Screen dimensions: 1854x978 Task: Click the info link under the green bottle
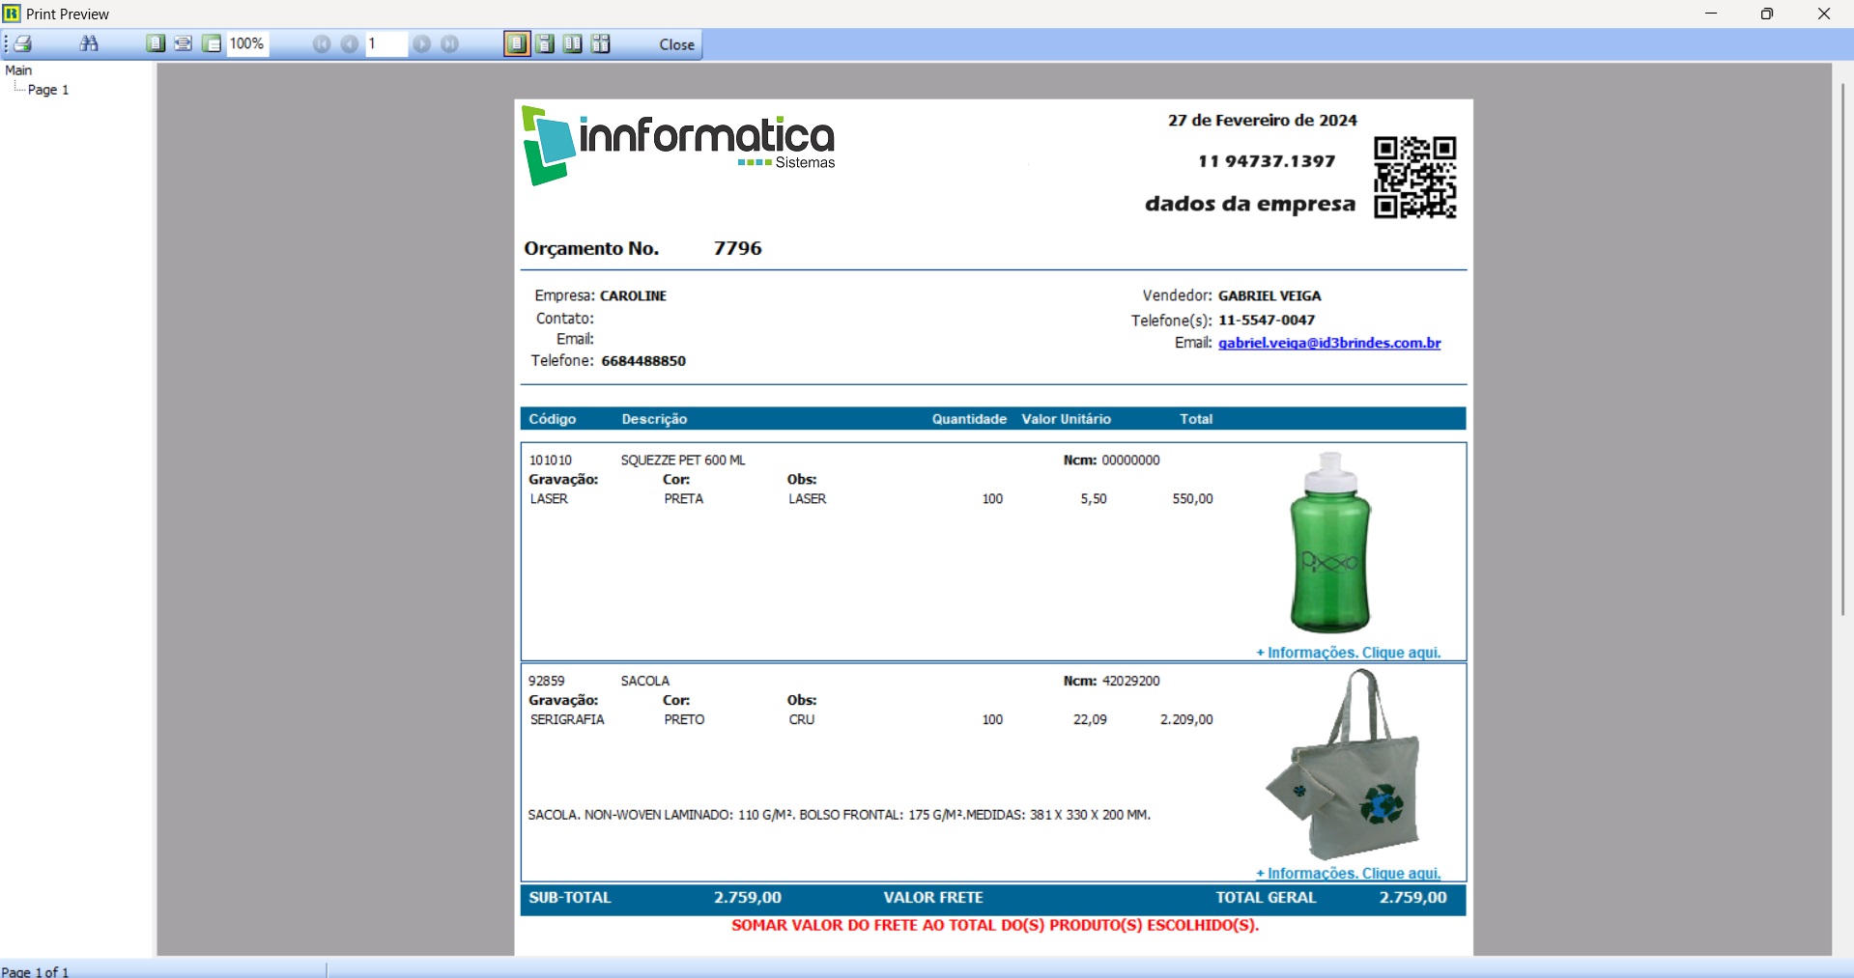coord(1348,653)
